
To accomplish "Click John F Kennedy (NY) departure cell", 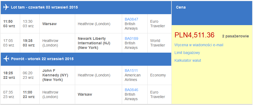I will pyautogui.click(x=57, y=75).
